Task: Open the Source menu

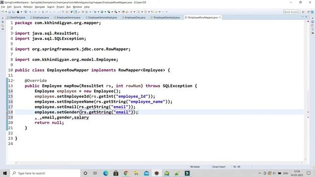Action: pyautogui.click(x=17, y=7)
